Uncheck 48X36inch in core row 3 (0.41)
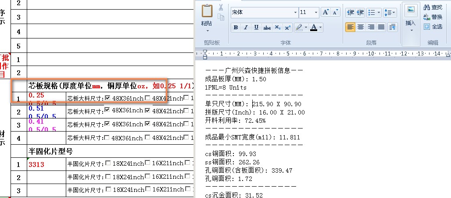This screenshot has width=451, height=198. 107,124
